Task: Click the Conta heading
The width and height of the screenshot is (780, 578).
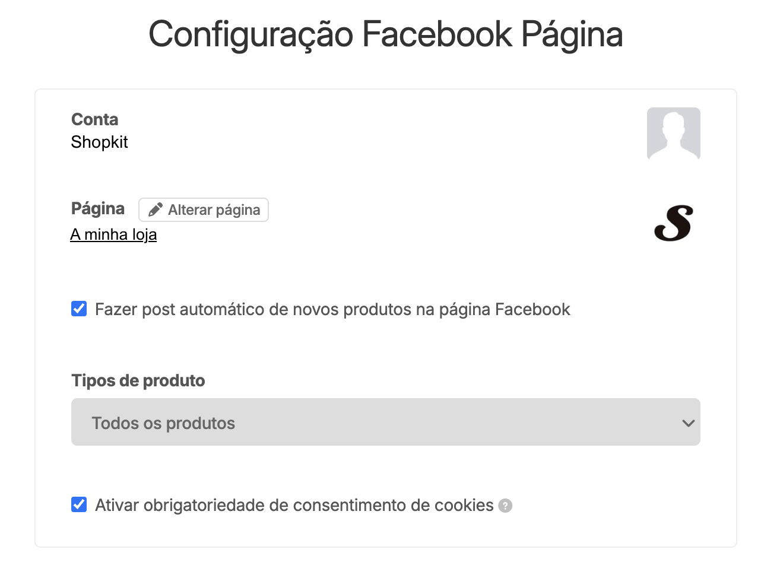Action: click(x=94, y=120)
